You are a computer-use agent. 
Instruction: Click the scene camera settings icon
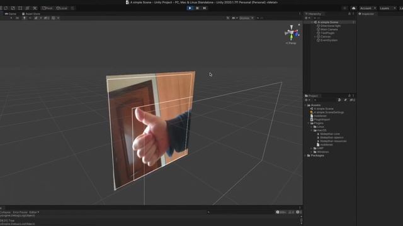pyautogui.click(x=234, y=18)
